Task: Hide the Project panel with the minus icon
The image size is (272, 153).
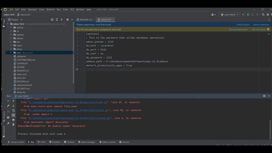Action: 72,20
